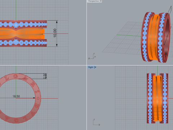Select the orange center band in Right viewport
This screenshot has height=130, width=173.
(157, 98)
